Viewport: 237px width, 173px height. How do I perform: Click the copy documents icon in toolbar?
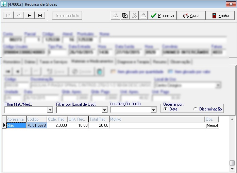click(125, 15)
